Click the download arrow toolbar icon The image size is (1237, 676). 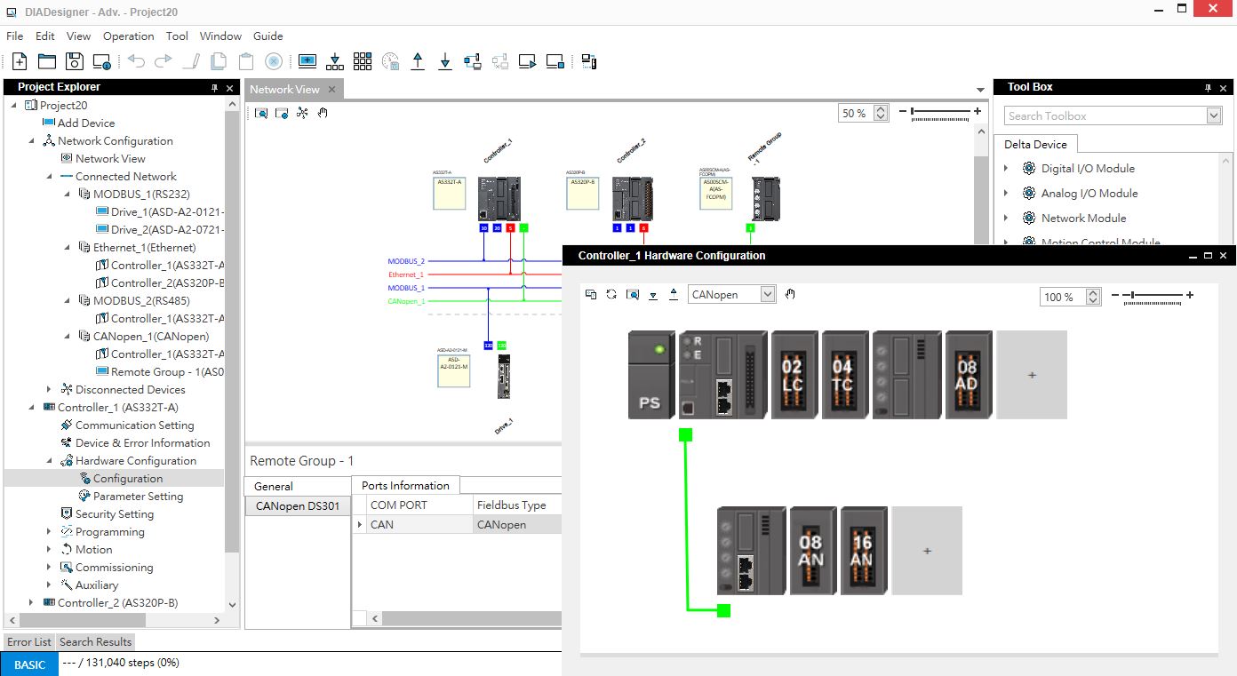tap(445, 61)
